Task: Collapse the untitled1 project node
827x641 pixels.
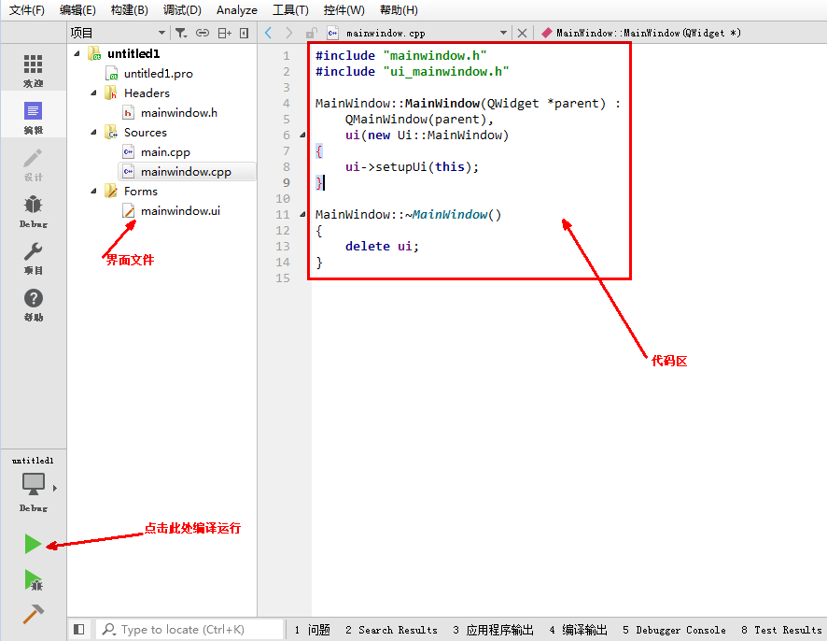Action: coord(77,53)
